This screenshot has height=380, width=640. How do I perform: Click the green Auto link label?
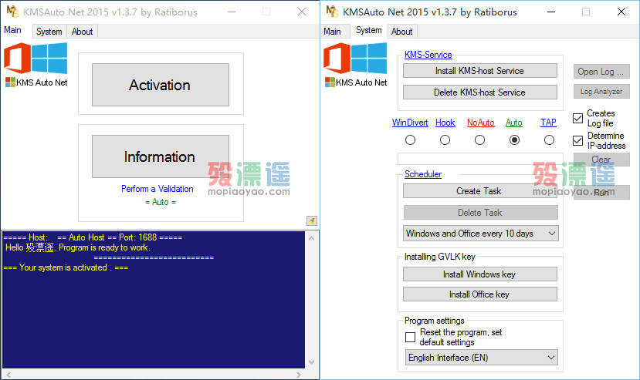point(514,123)
